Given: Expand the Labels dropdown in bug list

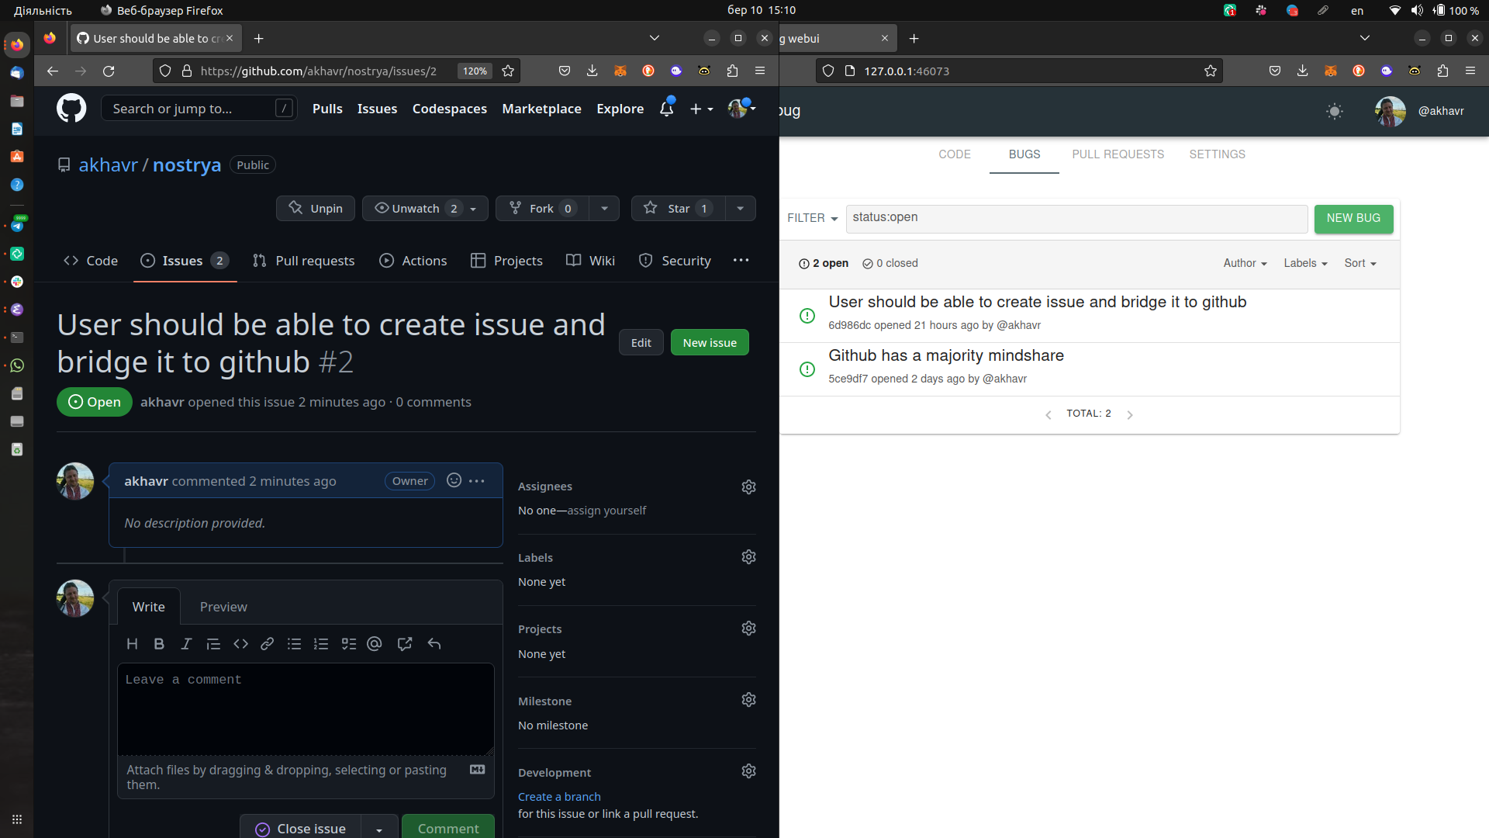Looking at the screenshot, I should coord(1305,264).
